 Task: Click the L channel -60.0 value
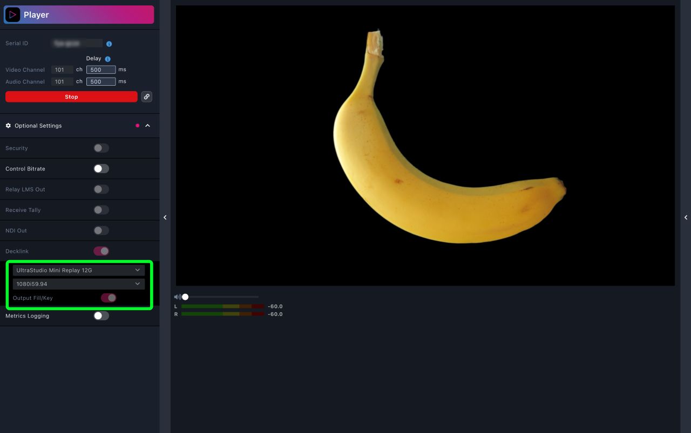(x=275, y=306)
